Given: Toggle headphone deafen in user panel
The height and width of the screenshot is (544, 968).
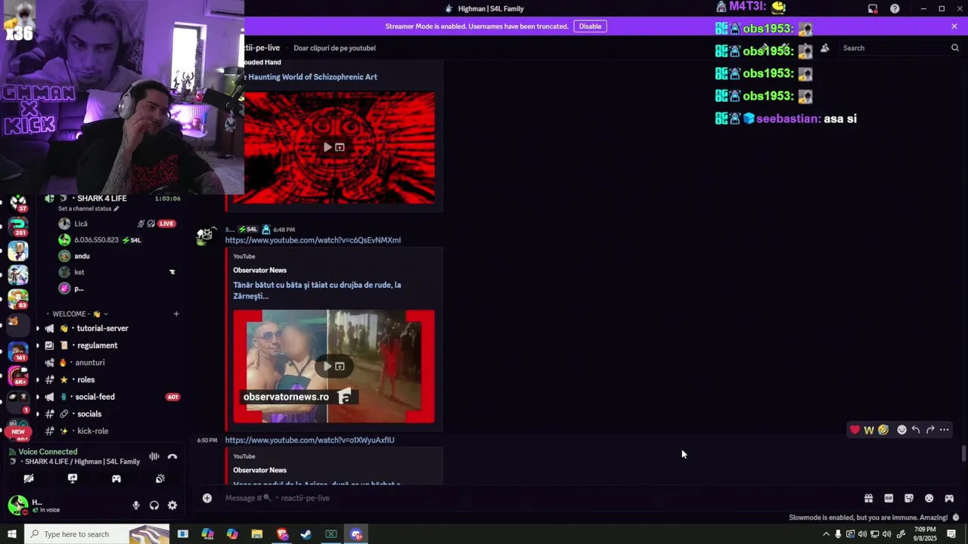Looking at the screenshot, I should click(x=154, y=505).
